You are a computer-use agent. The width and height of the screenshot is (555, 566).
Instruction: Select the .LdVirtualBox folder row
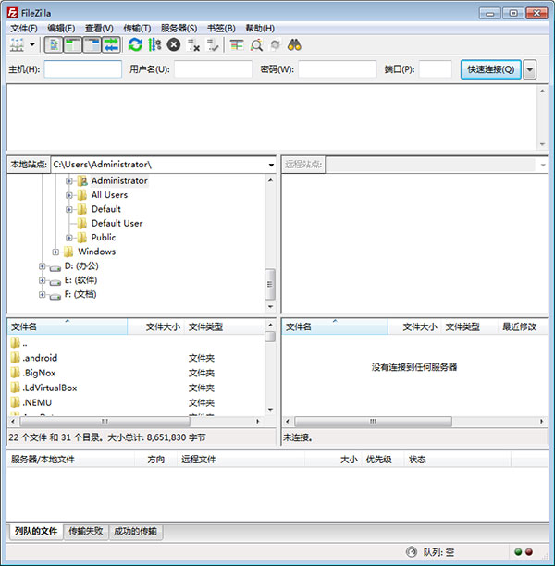[136, 388]
